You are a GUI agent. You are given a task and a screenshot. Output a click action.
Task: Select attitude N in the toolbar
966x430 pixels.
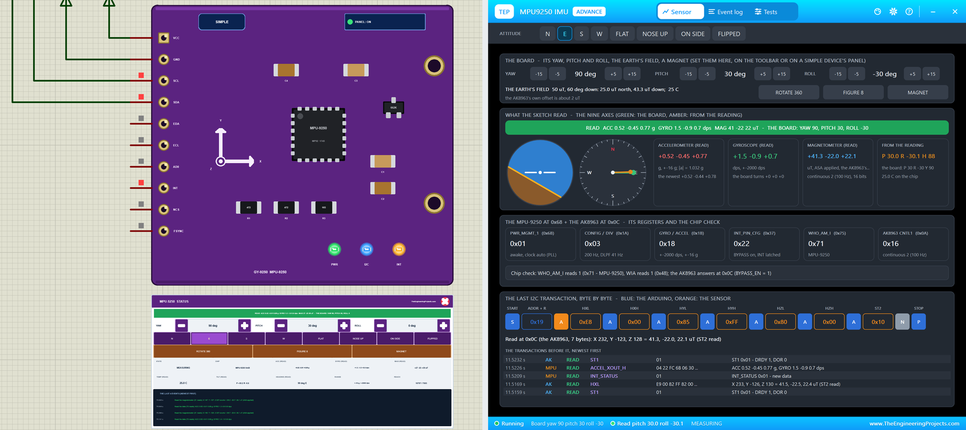547,34
